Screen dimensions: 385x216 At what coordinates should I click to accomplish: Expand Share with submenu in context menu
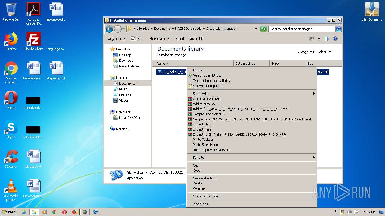point(252,94)
